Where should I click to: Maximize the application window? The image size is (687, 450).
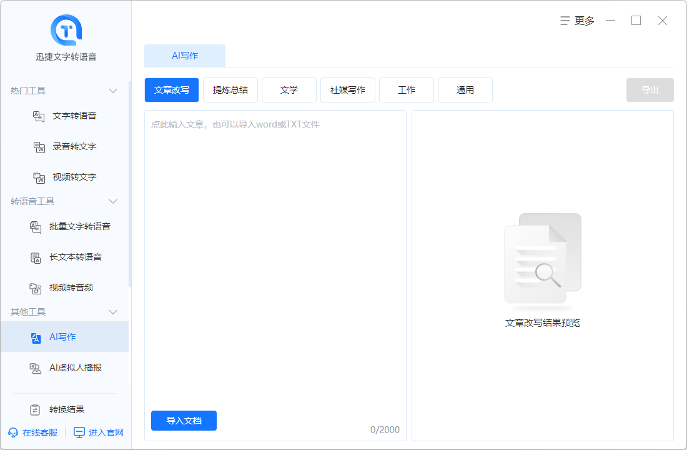click(636, 21)
